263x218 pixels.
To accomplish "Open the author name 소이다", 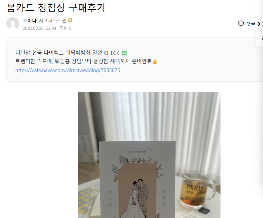I will (30, 21).
